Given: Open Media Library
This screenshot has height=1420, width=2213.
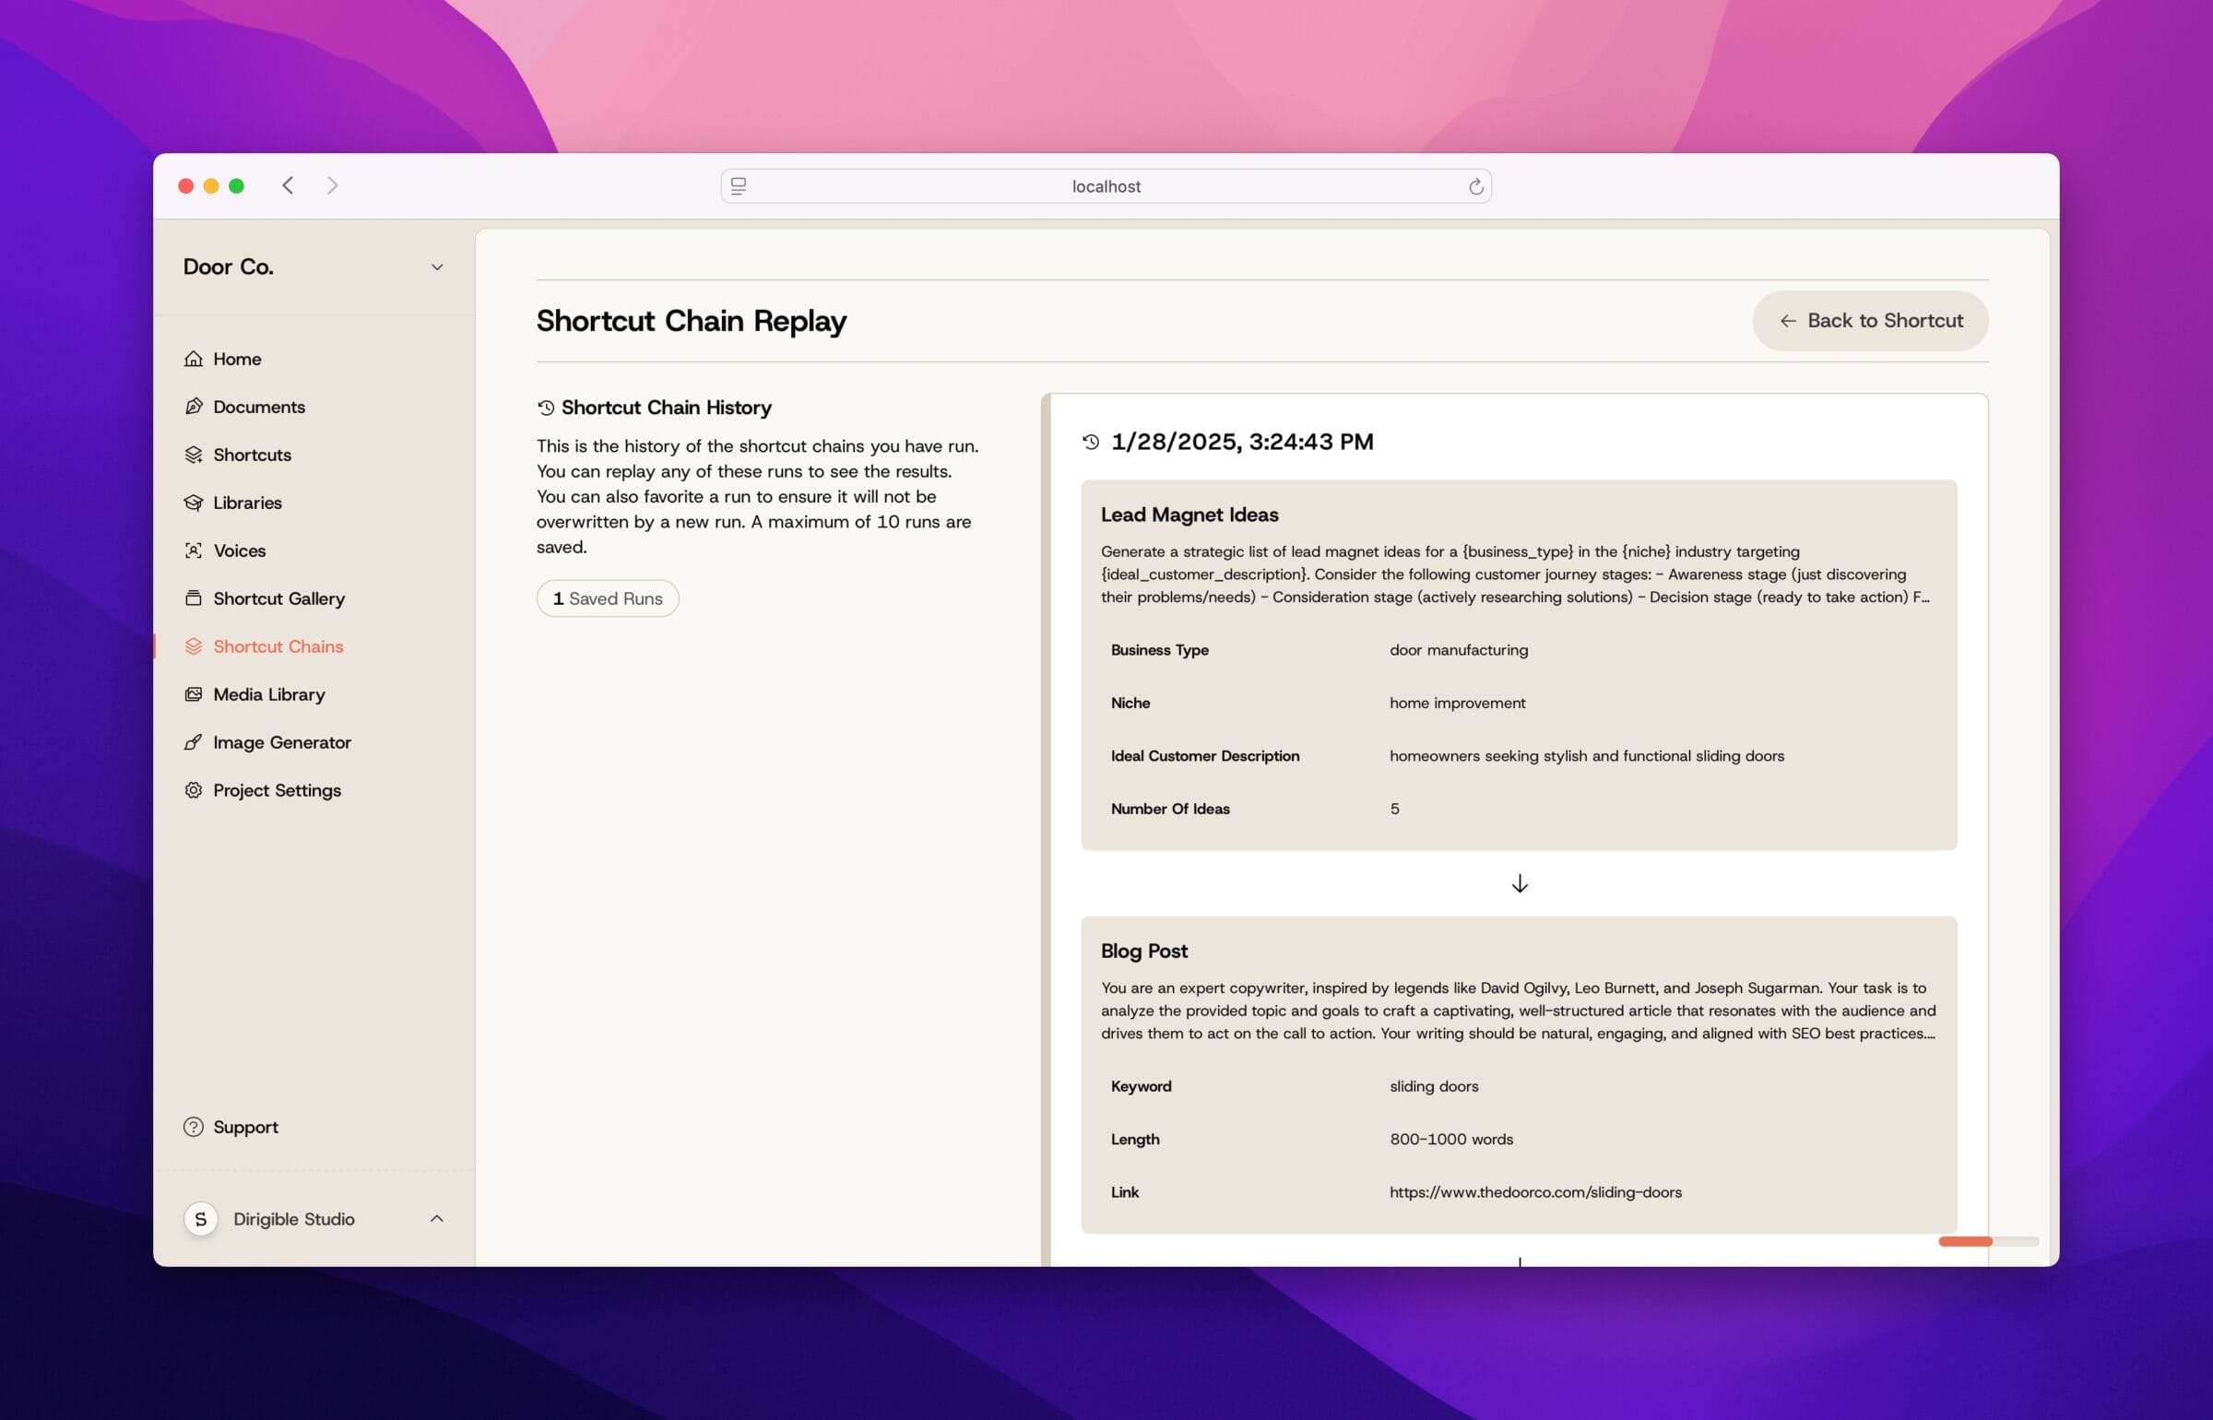Looking at the screenshot, I should pyautogui.click(x=268, y=694).
